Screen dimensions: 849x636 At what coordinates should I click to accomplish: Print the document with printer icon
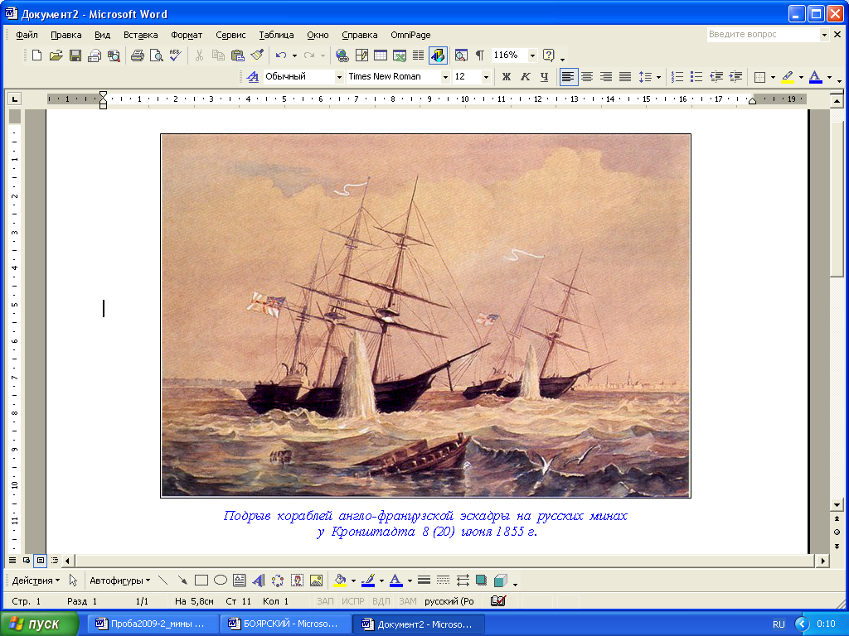click(138, 55)
